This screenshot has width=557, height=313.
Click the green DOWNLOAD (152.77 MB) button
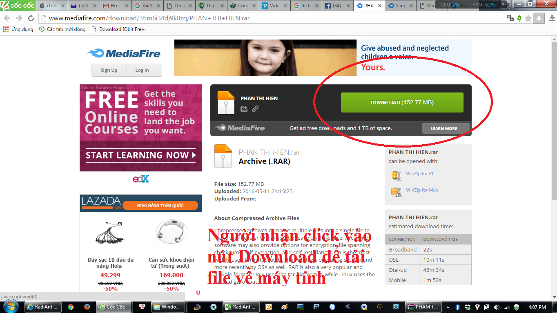pyautogui.click(x=402, y=102)
